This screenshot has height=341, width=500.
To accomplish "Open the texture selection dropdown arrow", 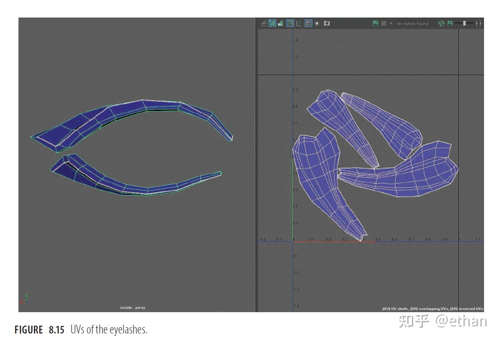I will tap(392, 23).
